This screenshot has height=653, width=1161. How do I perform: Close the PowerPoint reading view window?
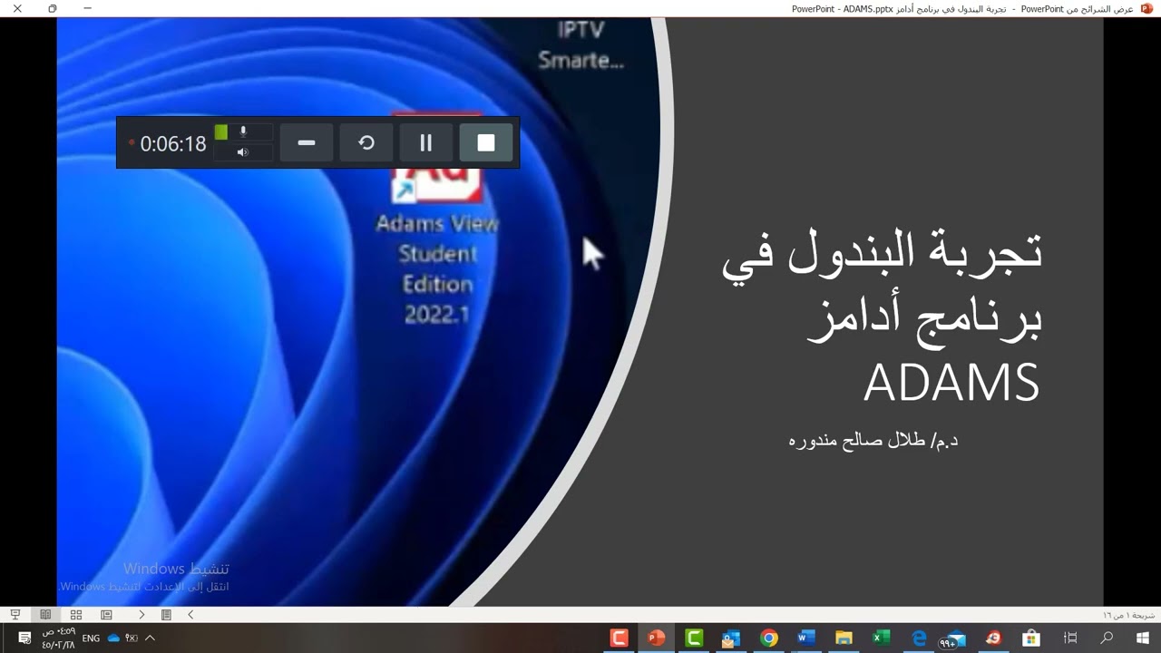coord(17,8)
